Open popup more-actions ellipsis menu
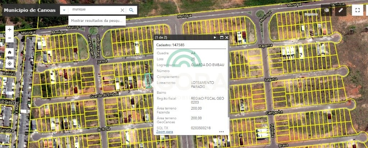Image resolution: width=368 pixels, height=148 pixels. pyautogui.click(x=221, y=132)
